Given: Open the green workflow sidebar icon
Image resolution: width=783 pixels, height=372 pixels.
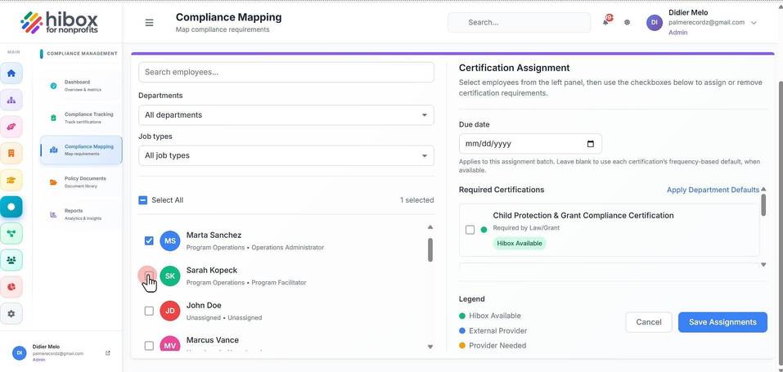Looking at the screenshot, I should [x=11, y=233].
